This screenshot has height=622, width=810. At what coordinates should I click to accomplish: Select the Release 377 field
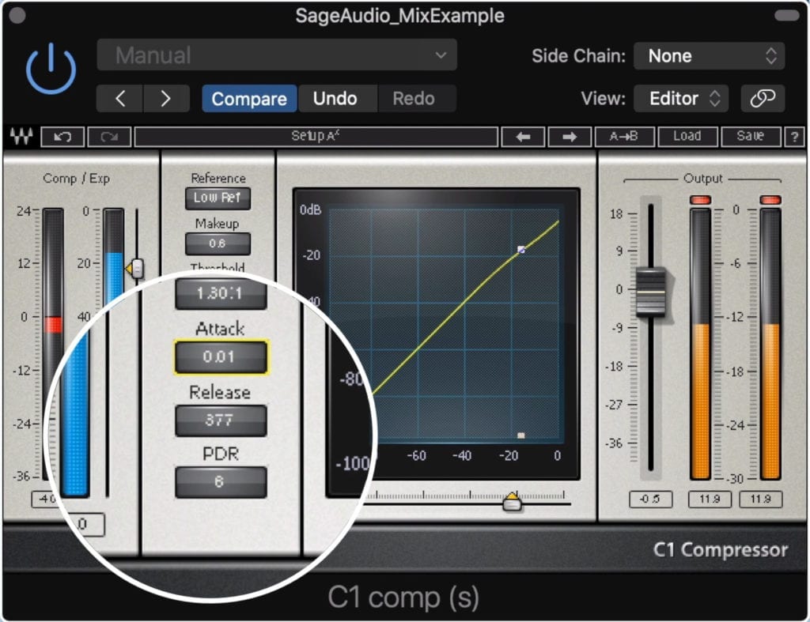[221, 420]
